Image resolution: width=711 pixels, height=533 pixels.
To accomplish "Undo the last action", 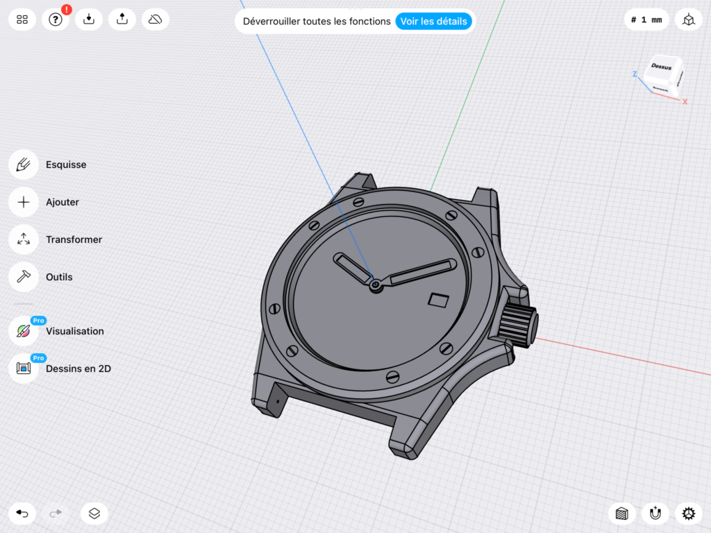I will click(x=22, y=514).
